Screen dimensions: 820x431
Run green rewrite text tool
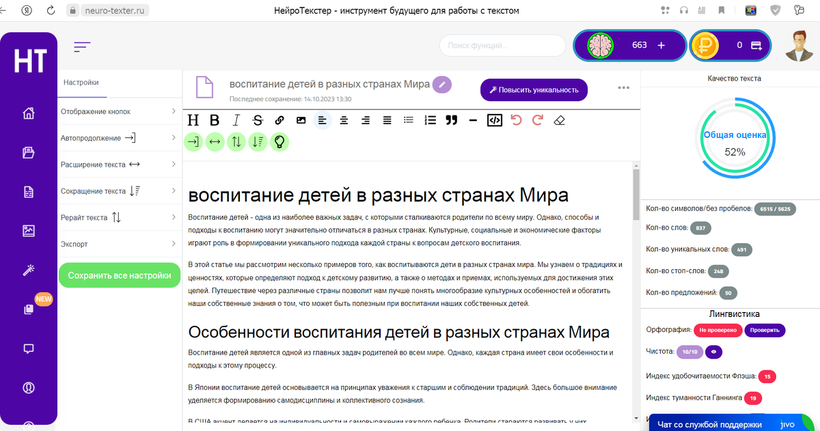coord(236,141)
